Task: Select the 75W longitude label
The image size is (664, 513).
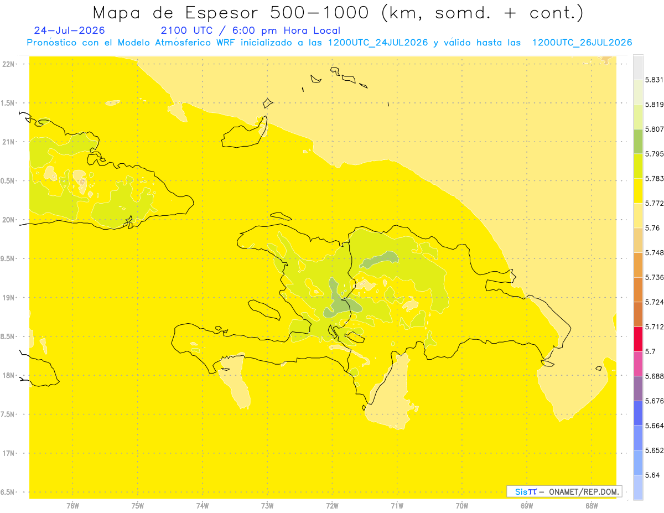Action: point(138,505)
